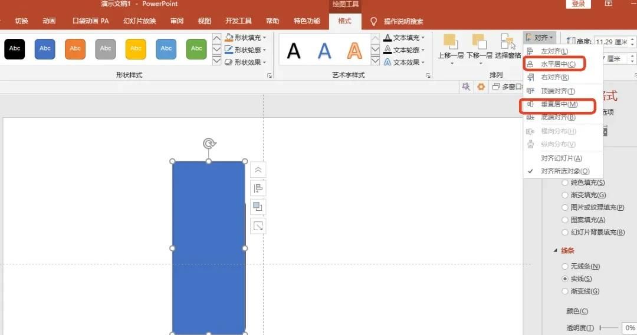Apply the yellow Abc shape style
The height and width of the screenshot is (335, 637).
[x=136, y=49]
